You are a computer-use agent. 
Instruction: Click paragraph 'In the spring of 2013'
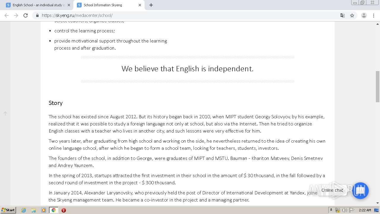pyautogui.click(x=187, y=179)
